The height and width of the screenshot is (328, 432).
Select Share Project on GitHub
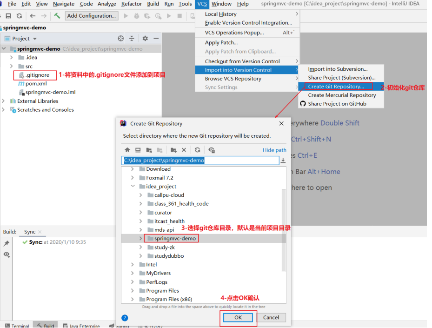pyautogui.click(x=341, y=104)
